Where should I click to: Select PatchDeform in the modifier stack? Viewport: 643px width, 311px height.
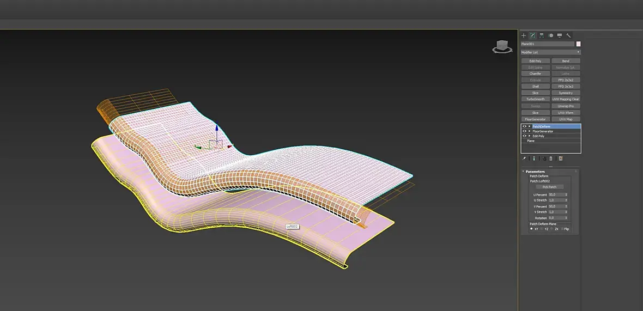(x=541, y=126)
